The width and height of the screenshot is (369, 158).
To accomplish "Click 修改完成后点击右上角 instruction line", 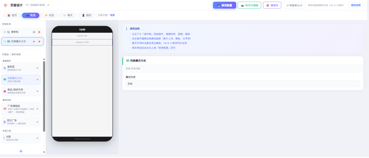I will (x=153, y=48).
